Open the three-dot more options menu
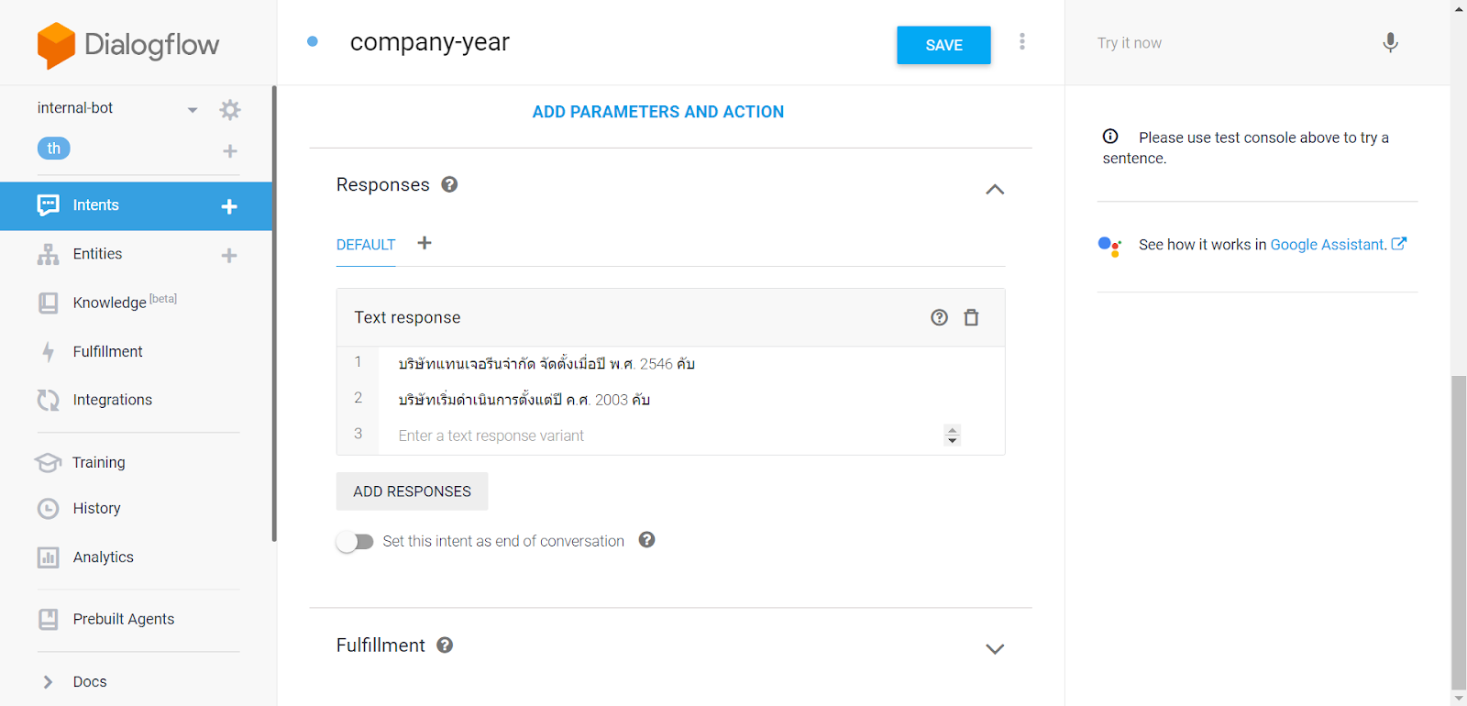This screenshot has height=706, width=1467. pos(1022,42)
